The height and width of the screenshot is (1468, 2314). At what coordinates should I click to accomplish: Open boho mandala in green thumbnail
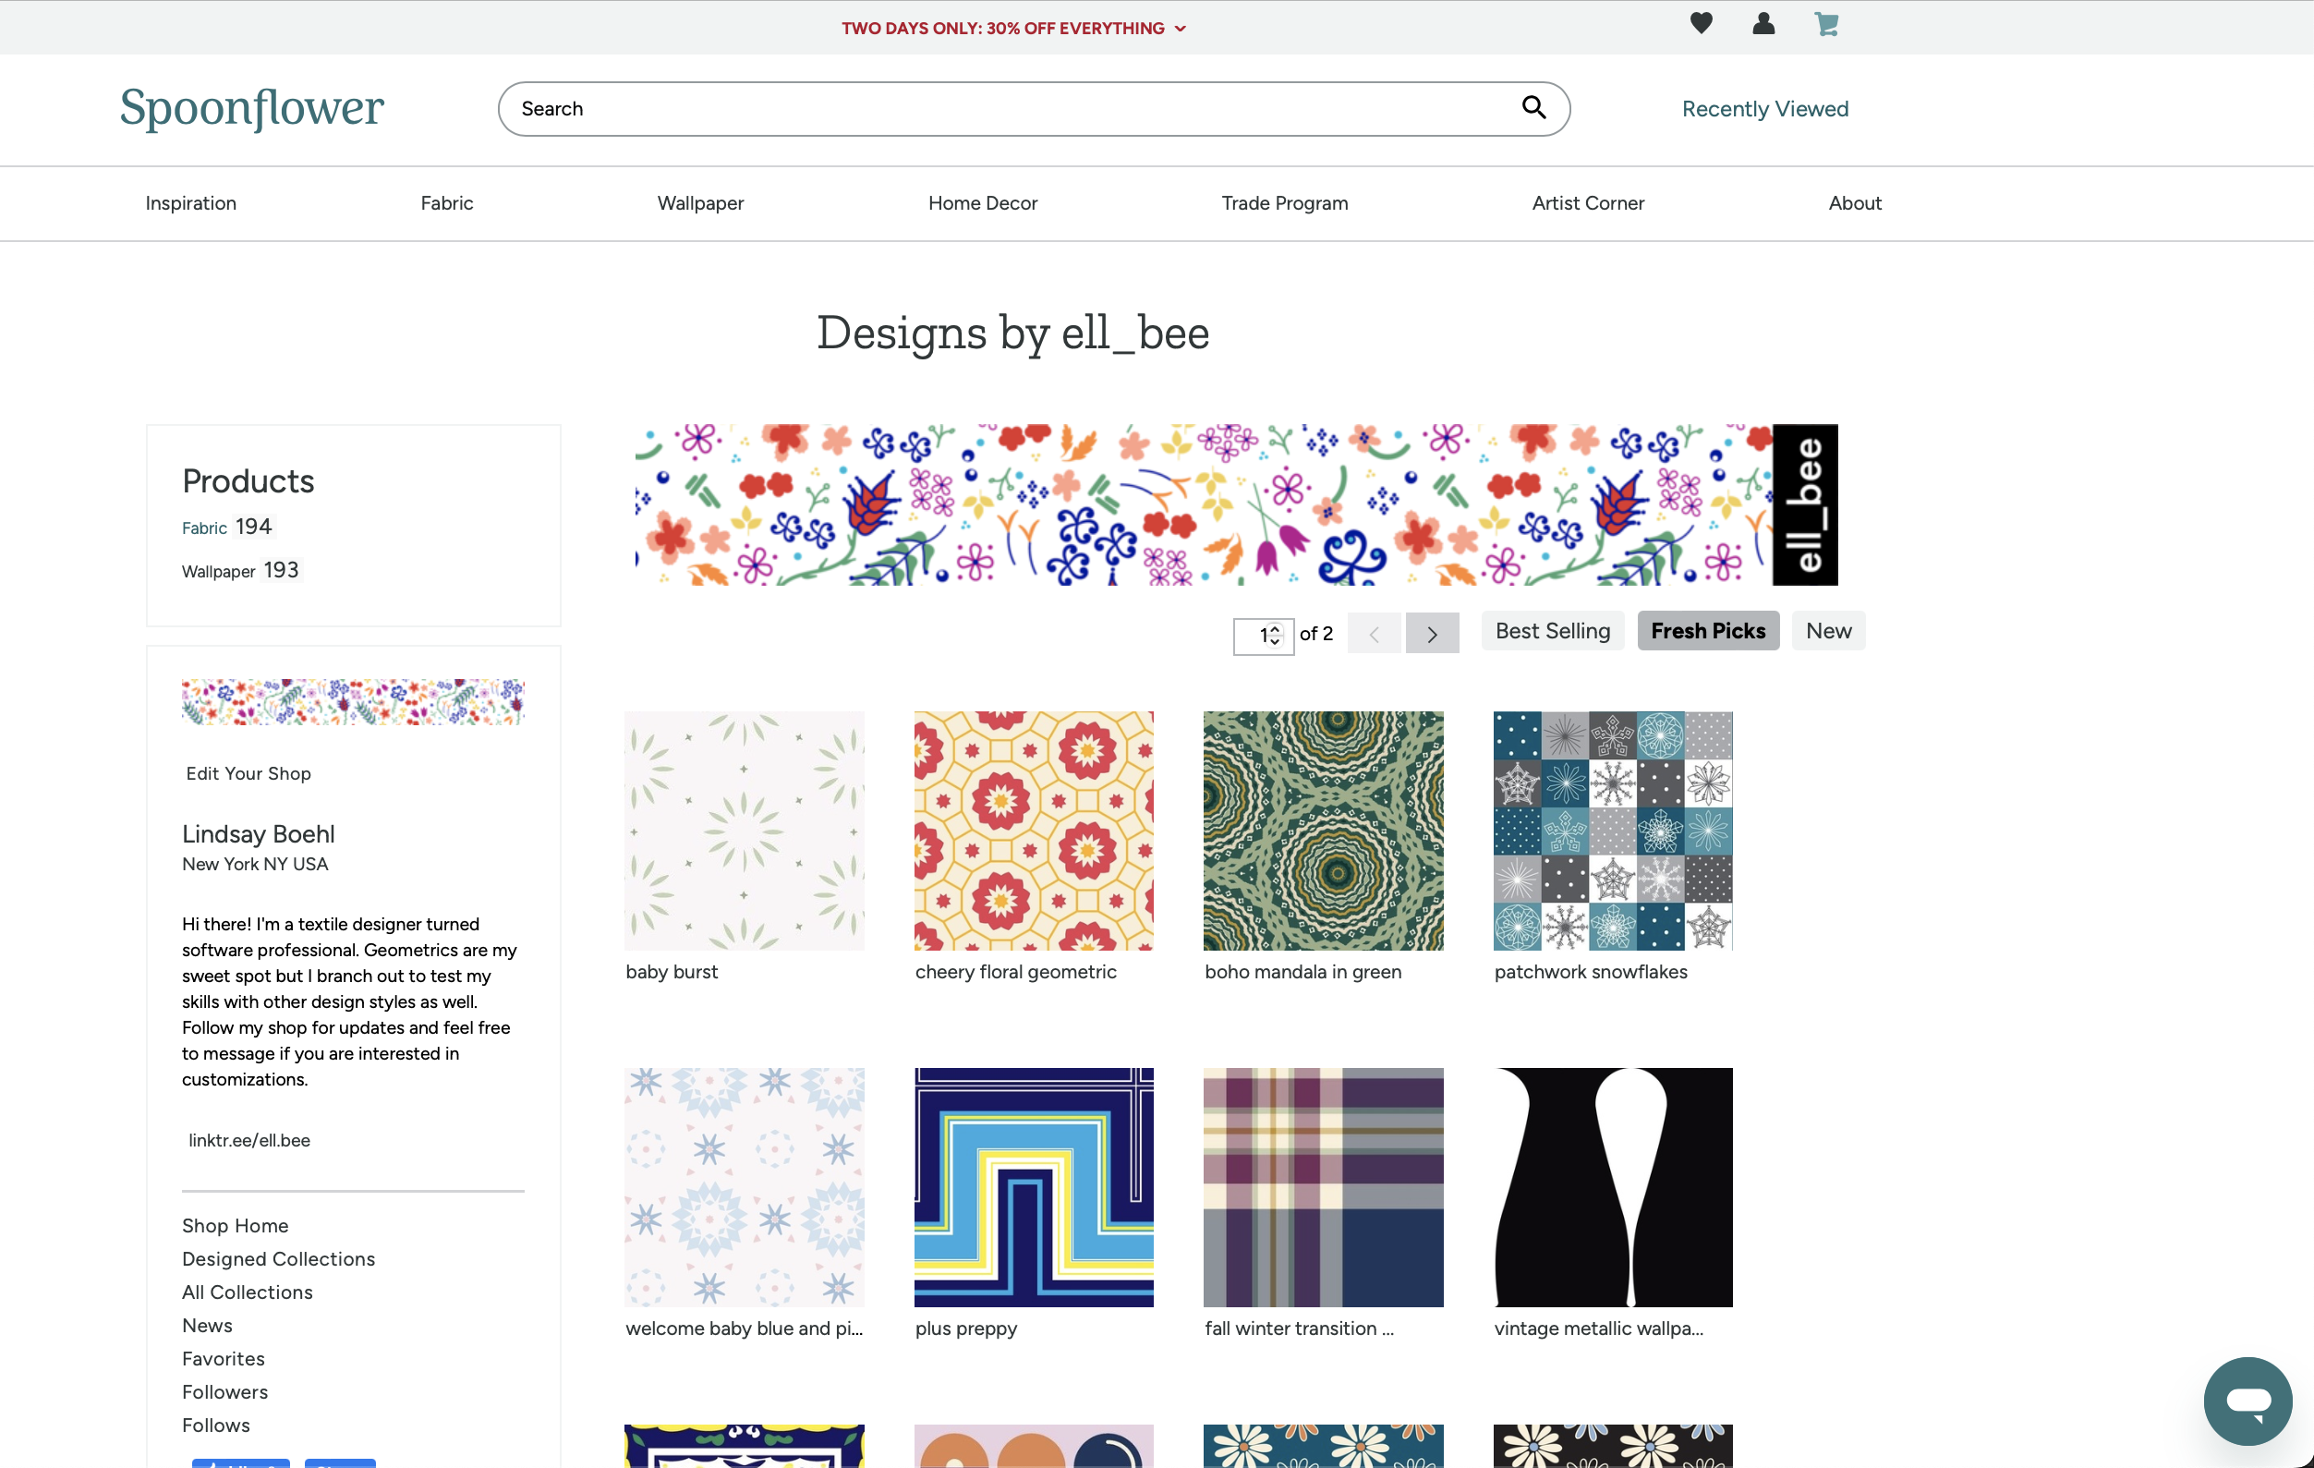click(1322, 831)
